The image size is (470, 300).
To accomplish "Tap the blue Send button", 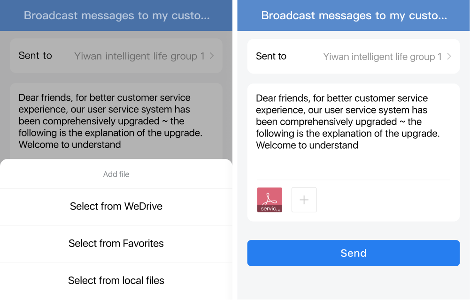I will (x=354, y=253).
